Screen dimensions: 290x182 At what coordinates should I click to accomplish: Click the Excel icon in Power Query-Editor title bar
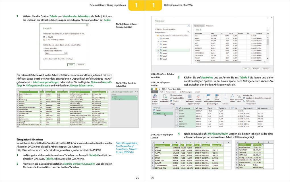click(152, 89)
